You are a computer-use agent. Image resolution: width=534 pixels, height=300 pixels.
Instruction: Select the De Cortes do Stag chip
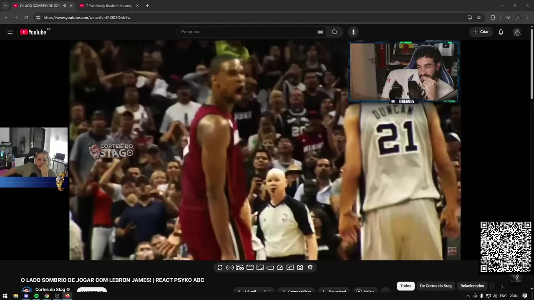[x=436, y=286]
